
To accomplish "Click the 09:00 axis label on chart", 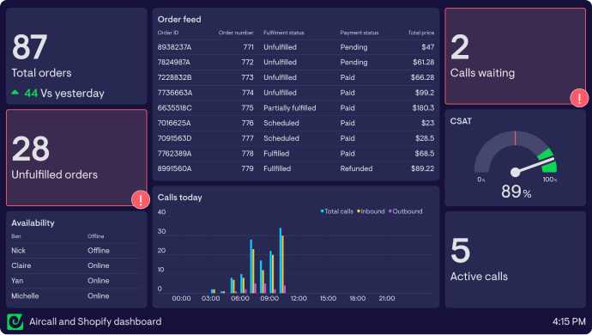I will (269, 298).
